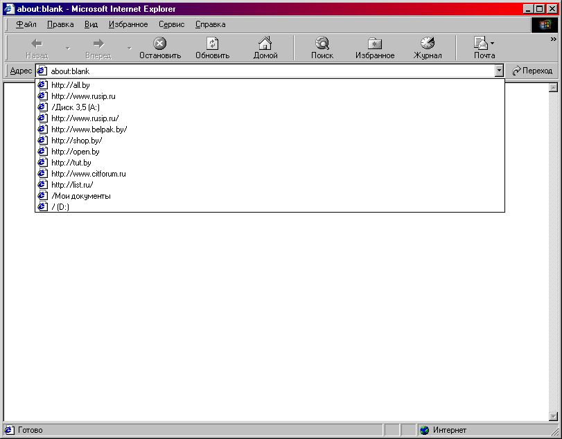
Task: Select http://www.belpak.by/ entry
Action: coord(270,129)
